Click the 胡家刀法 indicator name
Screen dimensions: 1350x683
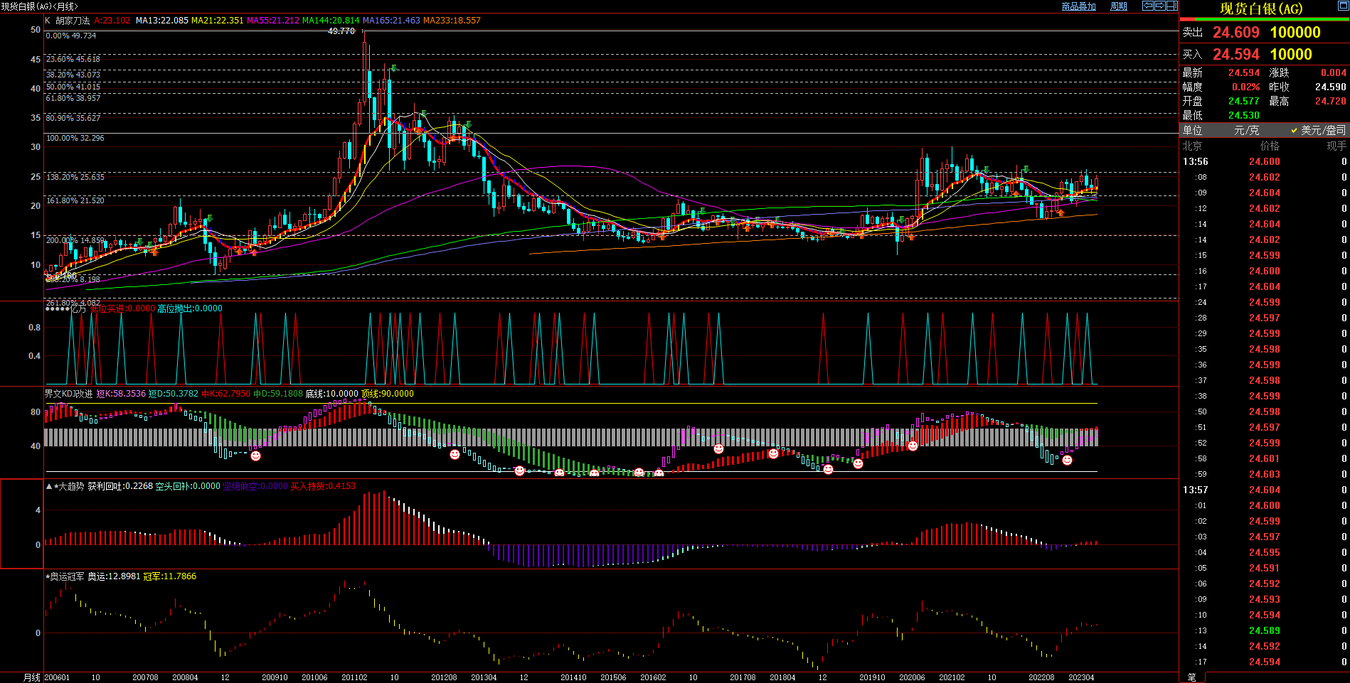[x=73, y=21]
